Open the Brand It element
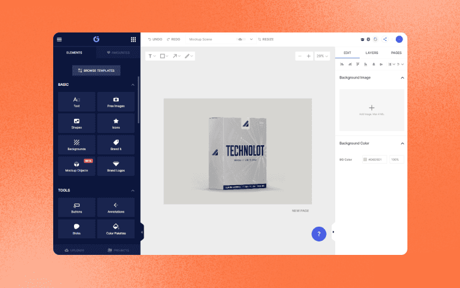Viewport: 460px width, 288px height. click(x=116, y=145)
